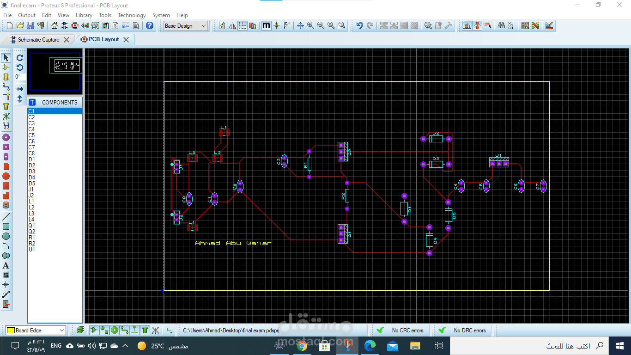Viewport: 631px width, 355px height.
Task: Toggle the false origin crosshair button
Action: point(277,26)
